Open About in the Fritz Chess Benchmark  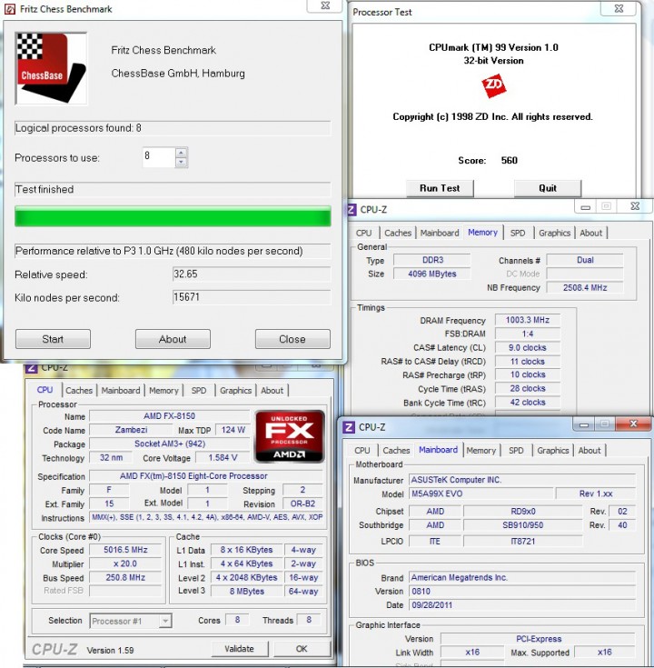coord(173,339)
